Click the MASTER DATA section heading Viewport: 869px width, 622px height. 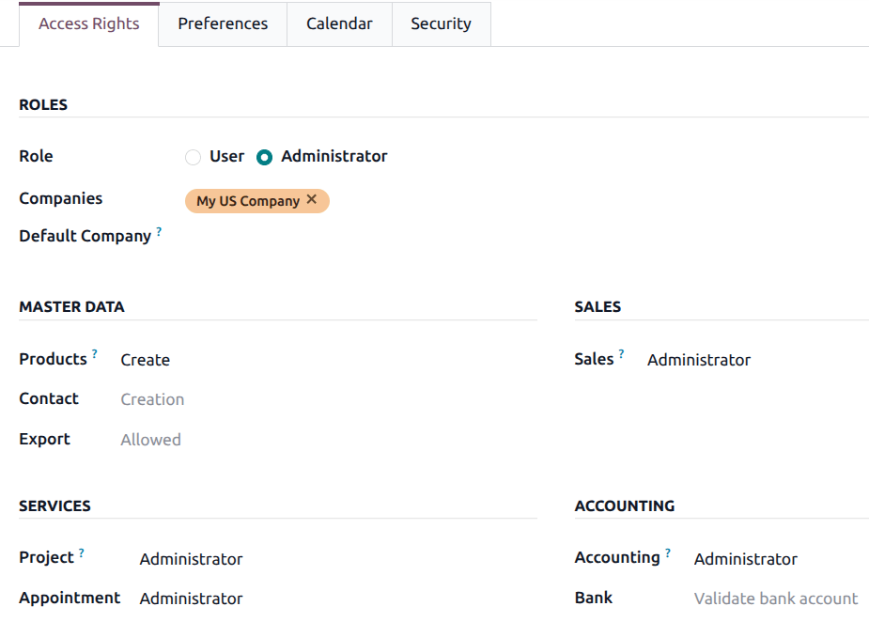point(71,307)
